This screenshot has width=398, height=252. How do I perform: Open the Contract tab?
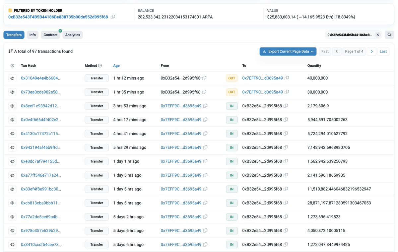tap(50, 35)
